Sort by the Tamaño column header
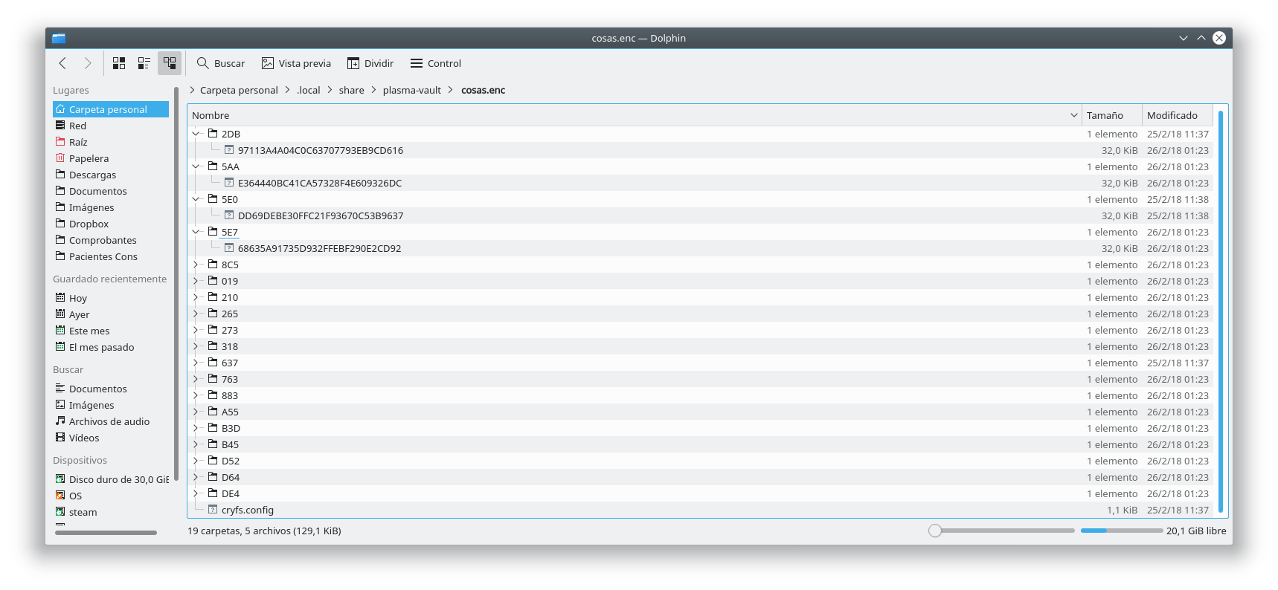Screen dimensions: 1278x590 click(x=1111, y=115)
